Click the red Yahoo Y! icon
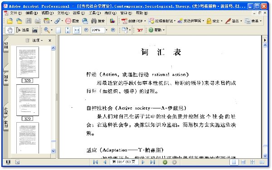Viewport: 272px width, 170px height. [x=140, y=30]
